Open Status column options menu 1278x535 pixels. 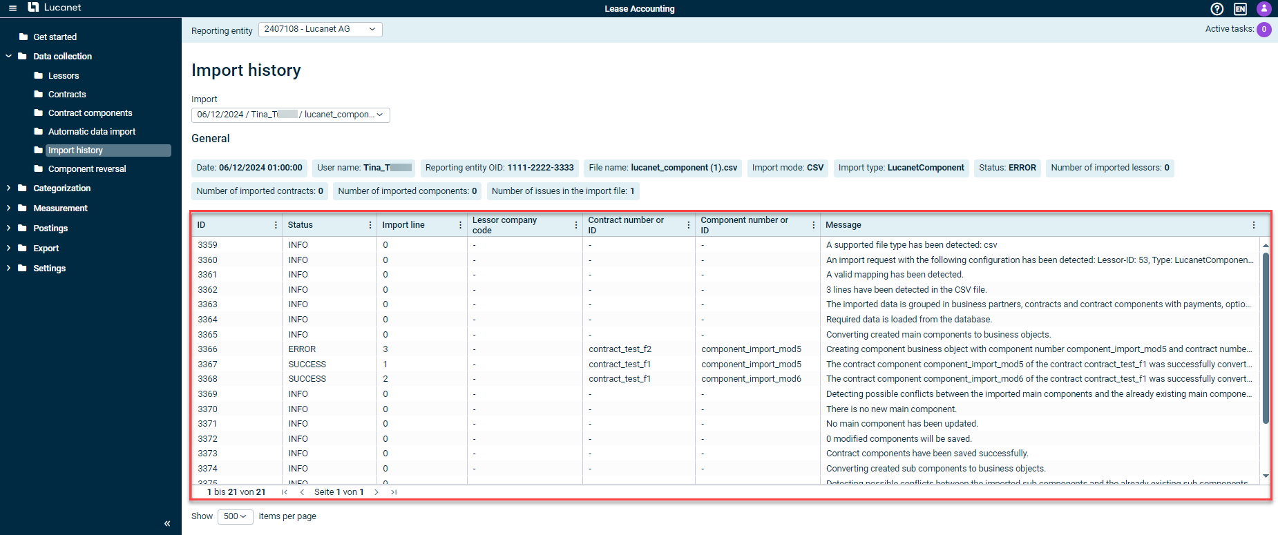pos(370,225)
